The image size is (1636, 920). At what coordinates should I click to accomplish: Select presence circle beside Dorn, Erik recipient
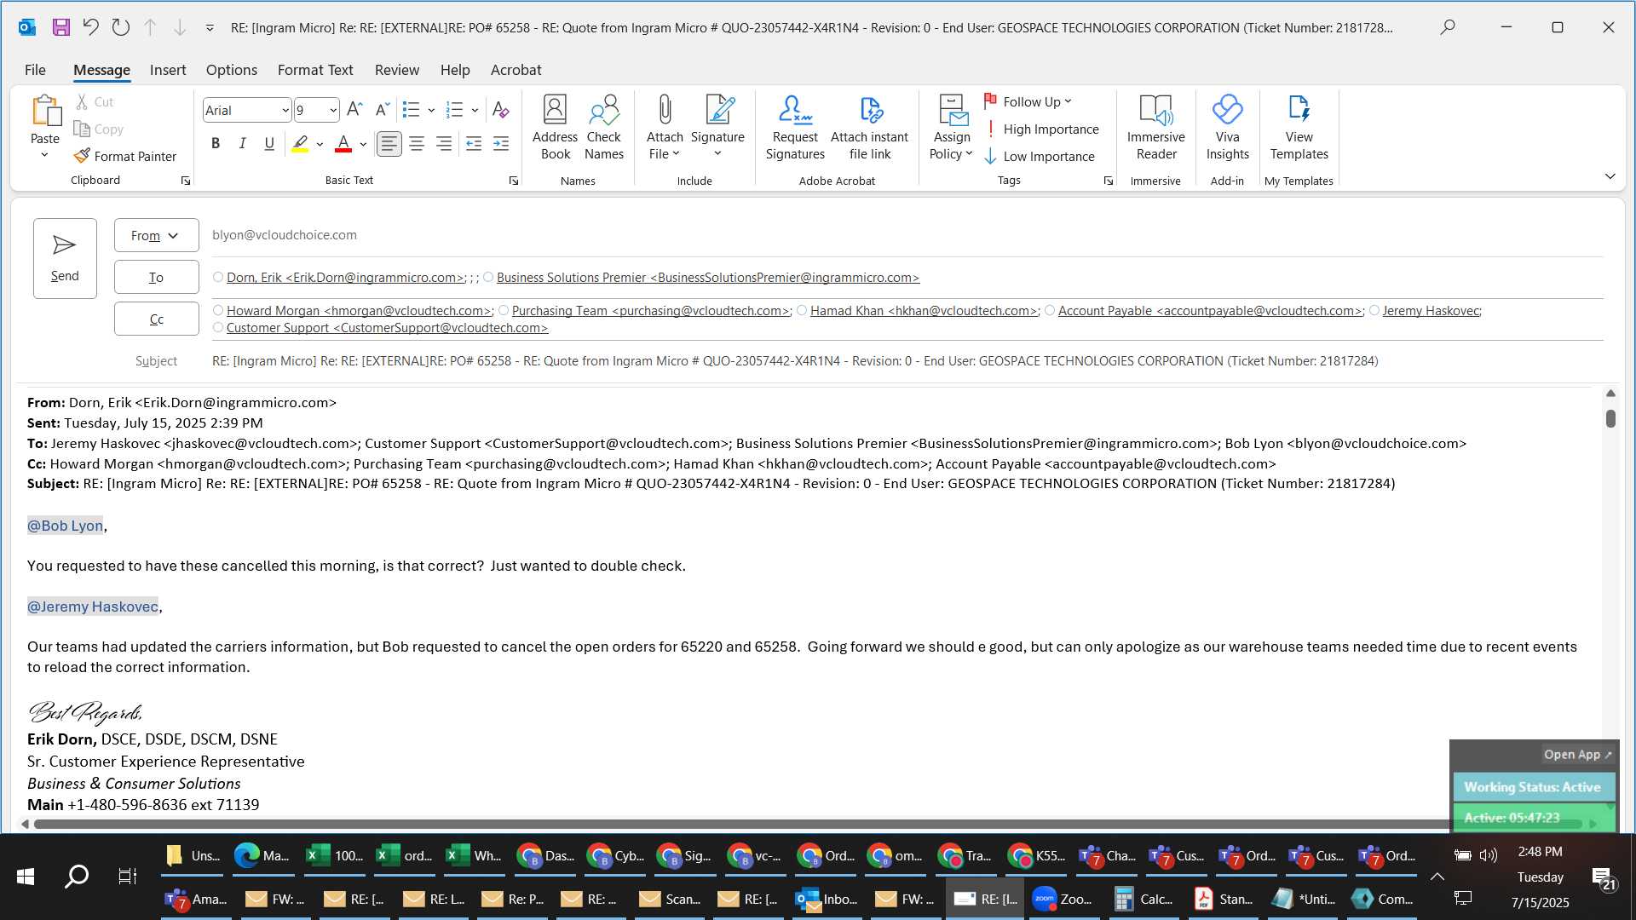tap(218, 277)
